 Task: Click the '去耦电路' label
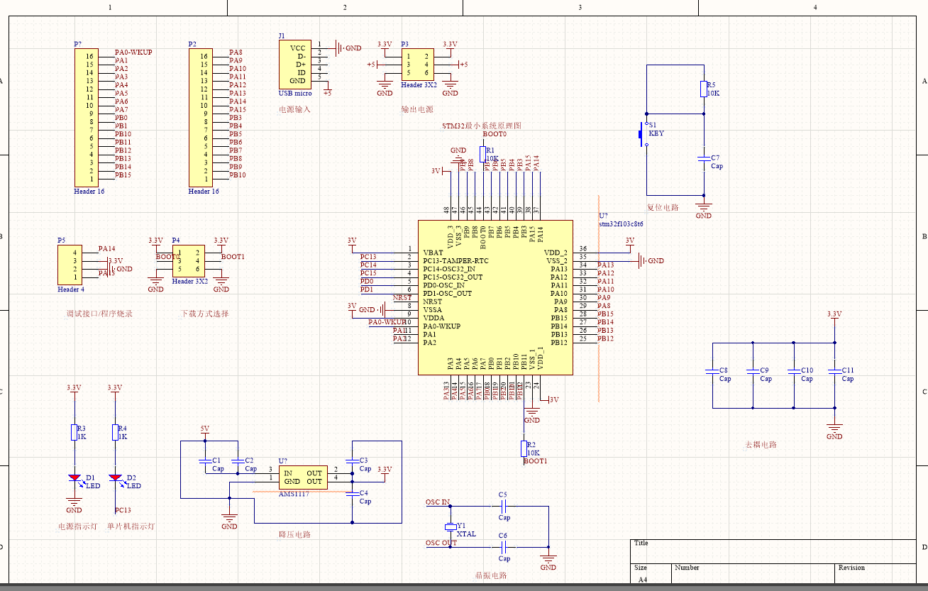pyautogui.click(x=761, y=445)
